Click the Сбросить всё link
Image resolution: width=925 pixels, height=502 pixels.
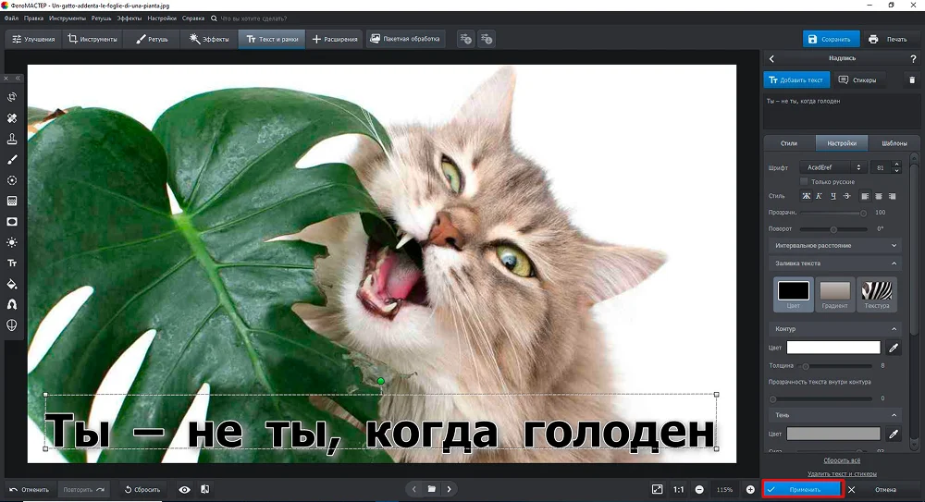click(842, 460)
